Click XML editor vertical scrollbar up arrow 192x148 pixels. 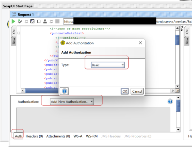pos(177,28)
